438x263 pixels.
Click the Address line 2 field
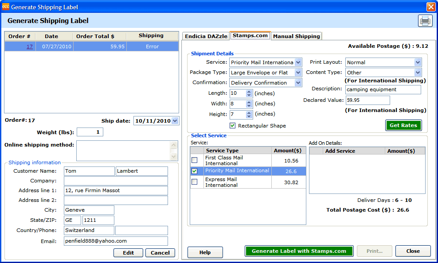coord(116,200)
